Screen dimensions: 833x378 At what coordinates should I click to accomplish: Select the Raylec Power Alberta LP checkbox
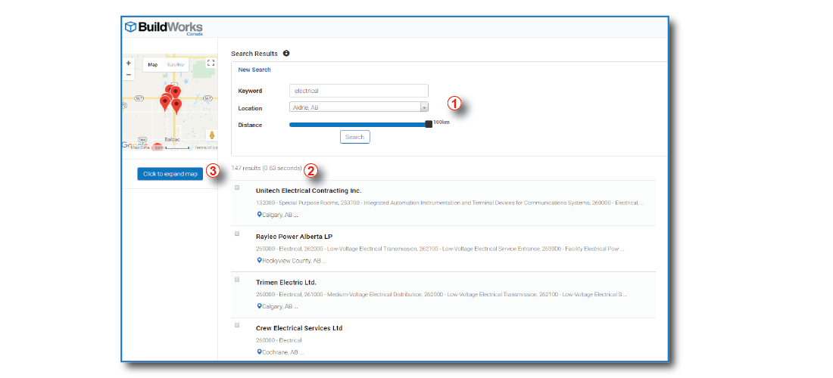point(237,234)
